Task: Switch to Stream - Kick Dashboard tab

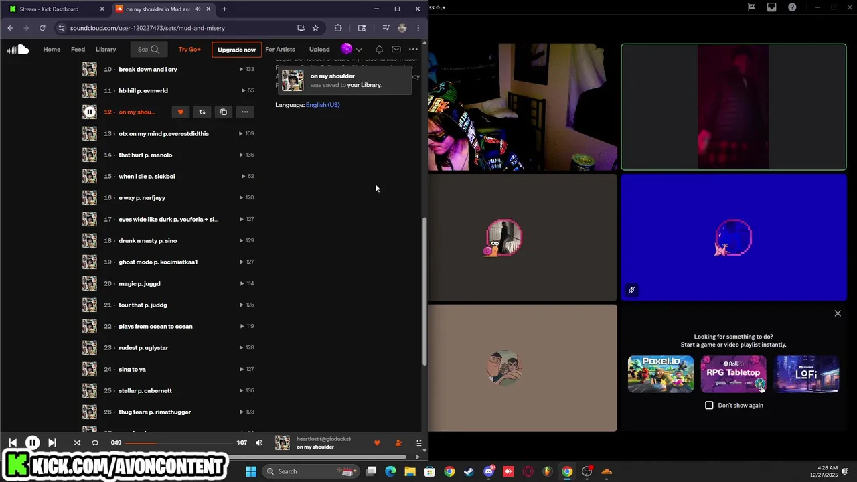Action: click(56, 9)
